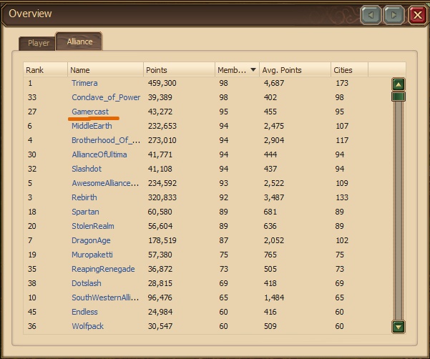The image size is (430, 359).
Task: Sort by the Name column header
Action: (x=105, y=70)
